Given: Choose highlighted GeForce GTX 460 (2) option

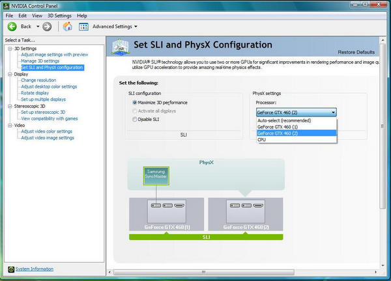Looking at the screenshot, I should [297, 133].
